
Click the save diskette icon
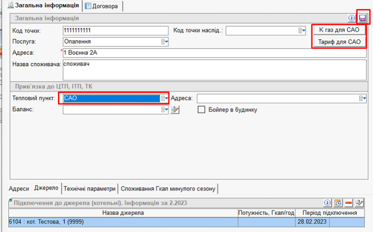point(362,18)
